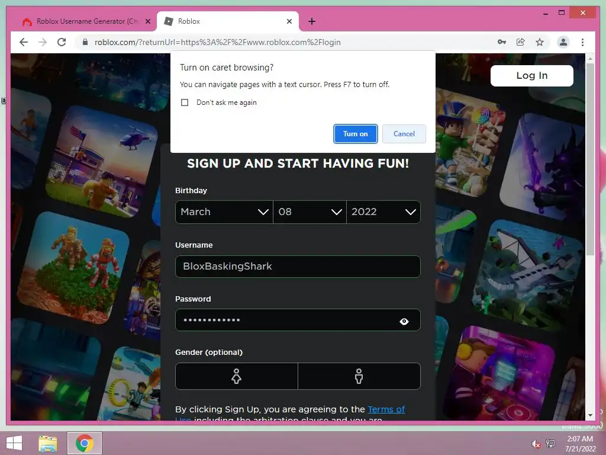The image size is (606, 455).
Task: Open the network tray icon
Action: [x=550, y=444]
